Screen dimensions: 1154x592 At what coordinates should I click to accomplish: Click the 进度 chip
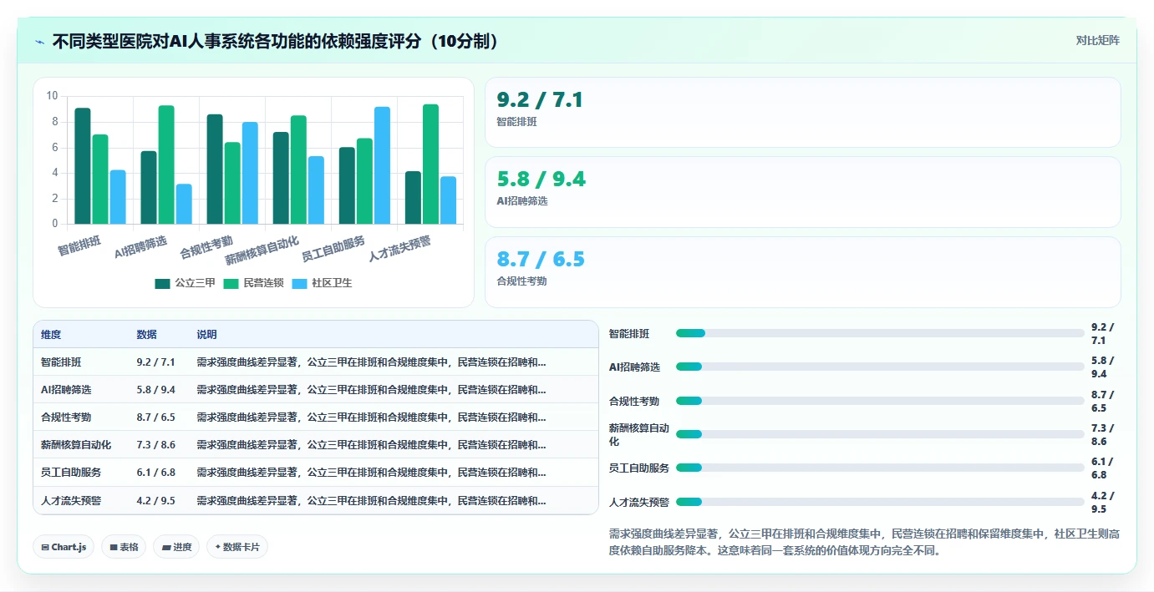[x=176, y=547]
